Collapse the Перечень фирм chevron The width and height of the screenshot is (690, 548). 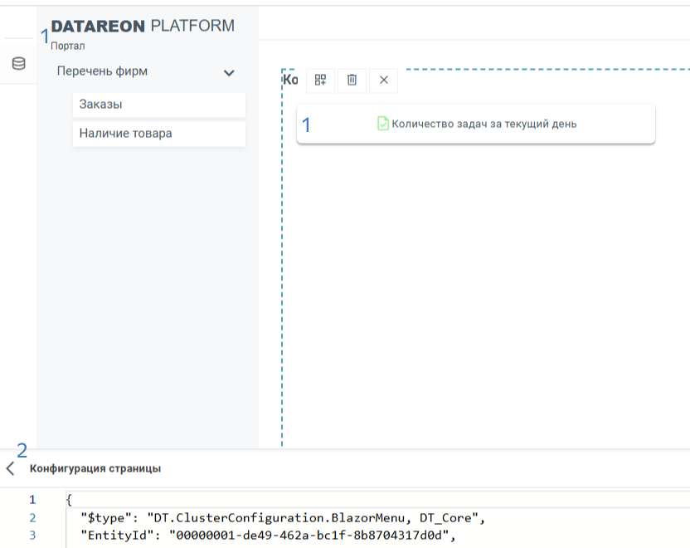coord(230,73)
